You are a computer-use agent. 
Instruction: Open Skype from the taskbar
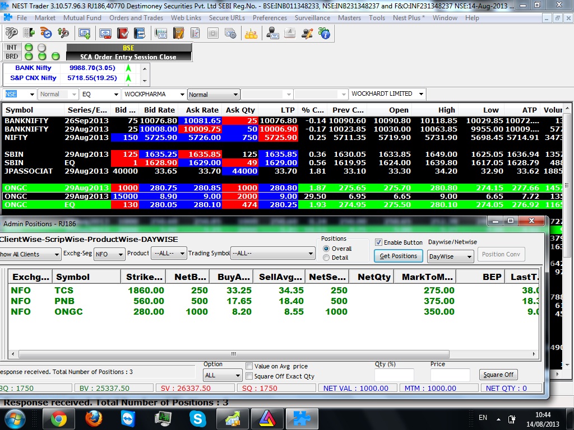click(198, 419)
